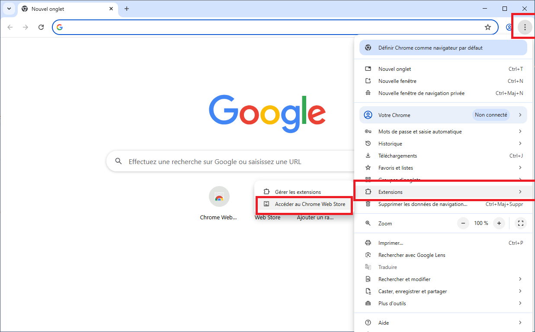Click the Non connecté status chip
The image size is (535, 332).
[x=491, y=115]
